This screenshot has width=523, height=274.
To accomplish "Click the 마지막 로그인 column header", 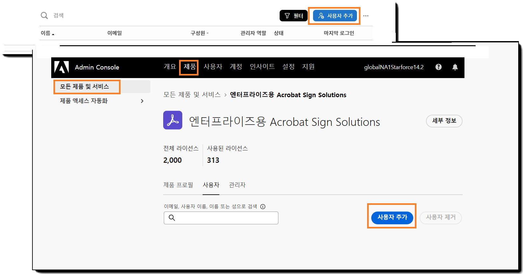I will pyautogui.click(x=339, y=33).
